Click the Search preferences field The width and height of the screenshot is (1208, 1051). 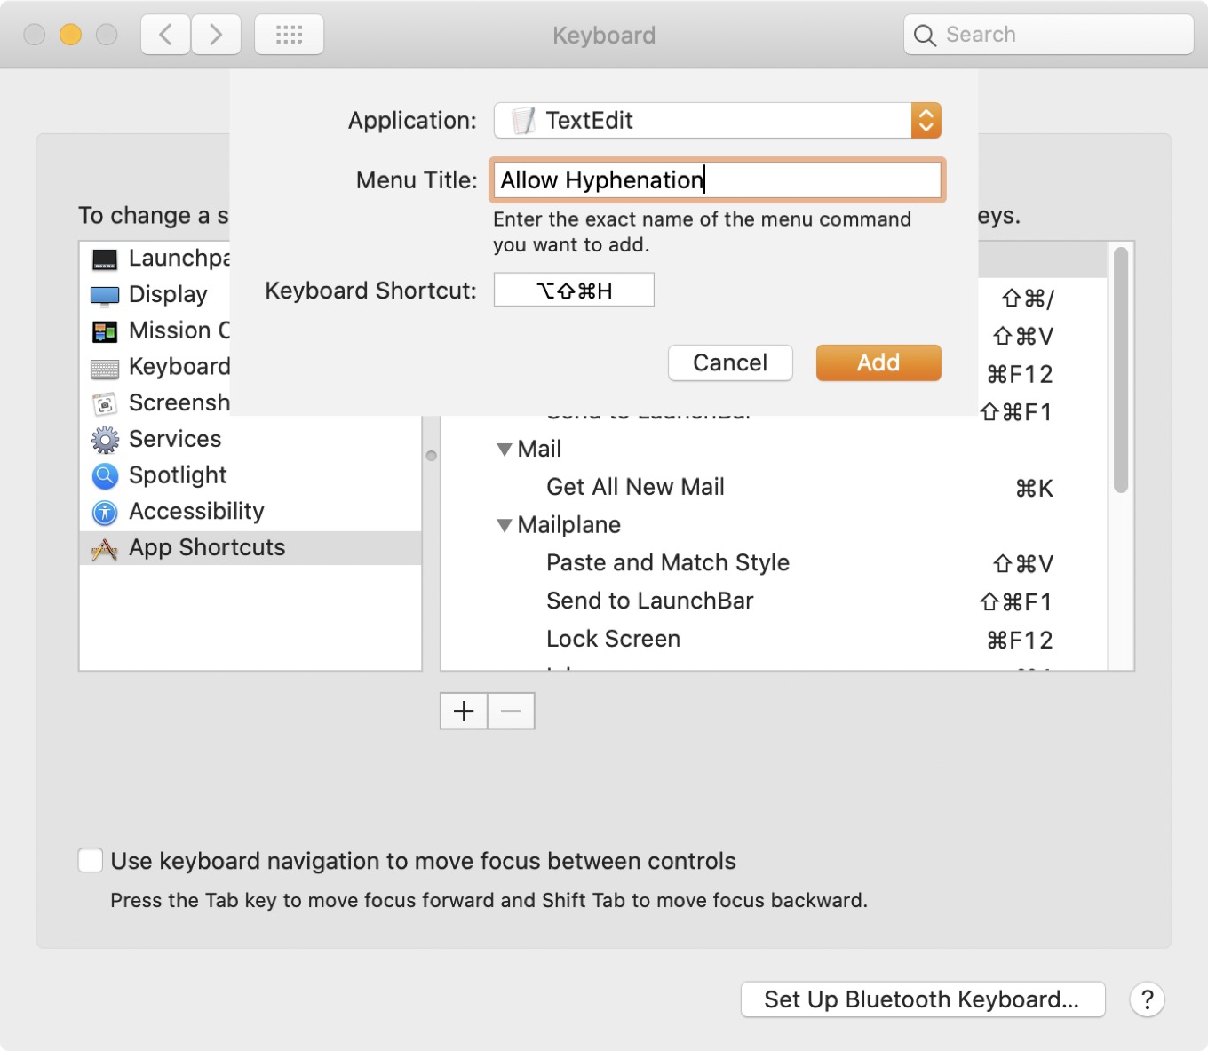(x=1048, y=35)
